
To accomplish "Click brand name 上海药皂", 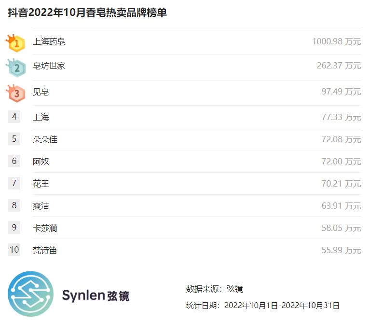I will (x=49, y=42).
